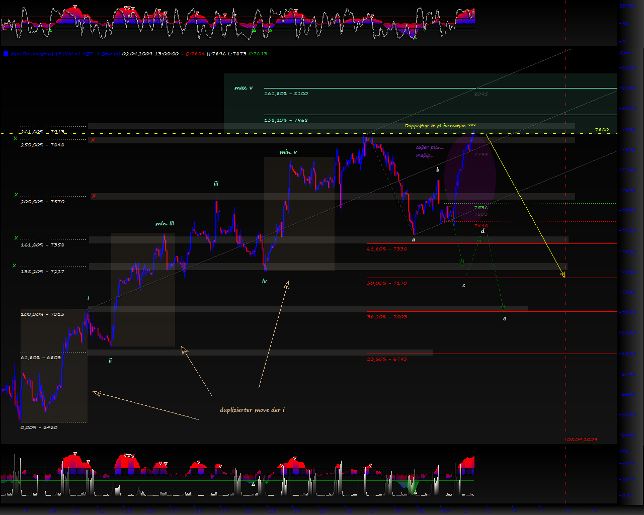Select the '0,00% - 6460' Fibonacci label
Viewport: 644px width, 515px height.
[x=39, y=427]
